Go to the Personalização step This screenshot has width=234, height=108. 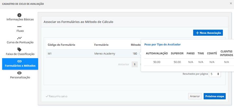[20, 77]
